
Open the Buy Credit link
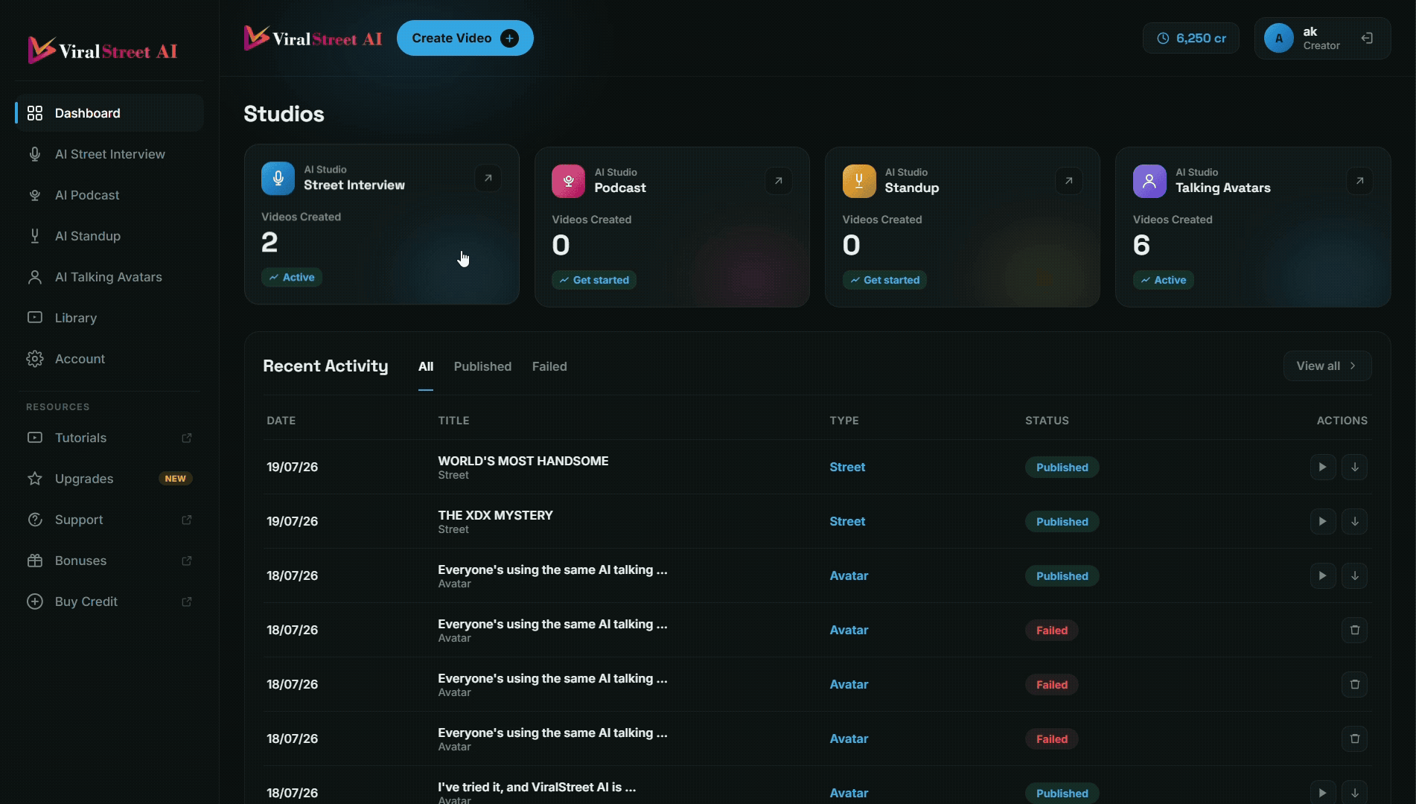click(x=109, y=602)
